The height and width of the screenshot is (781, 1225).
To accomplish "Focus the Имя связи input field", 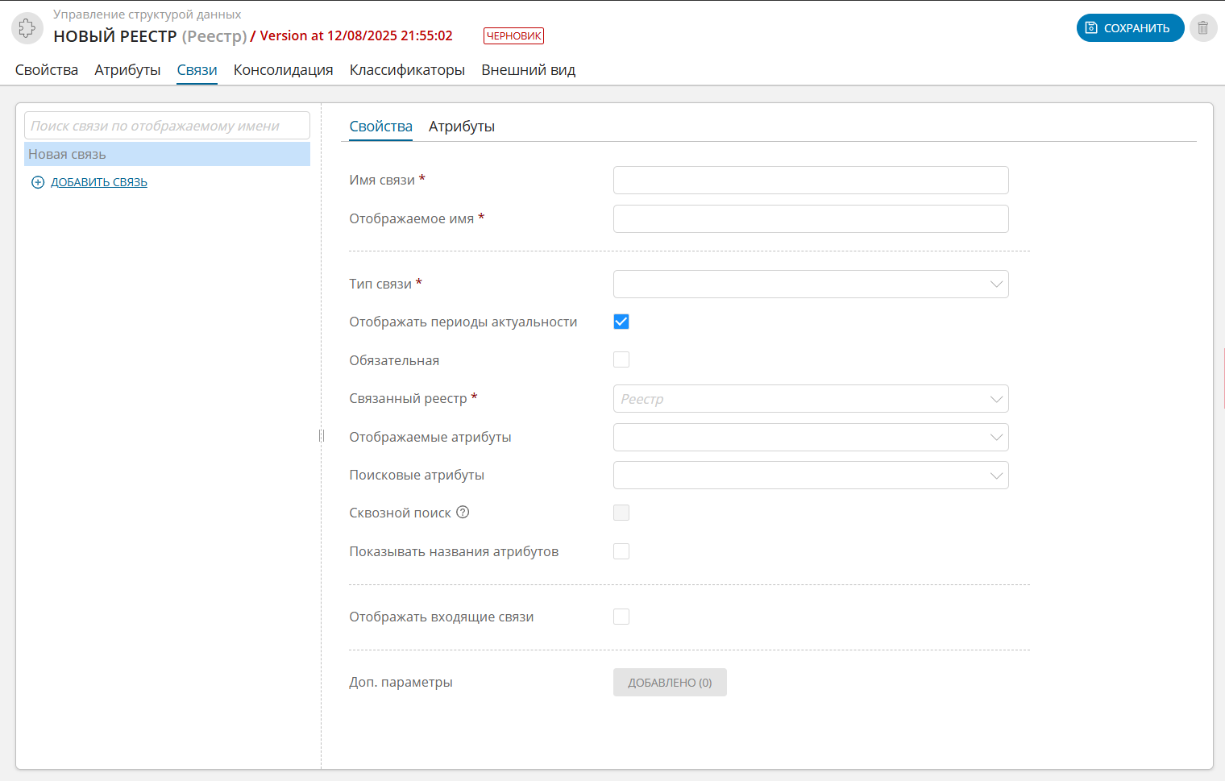I will click(810, 180).
